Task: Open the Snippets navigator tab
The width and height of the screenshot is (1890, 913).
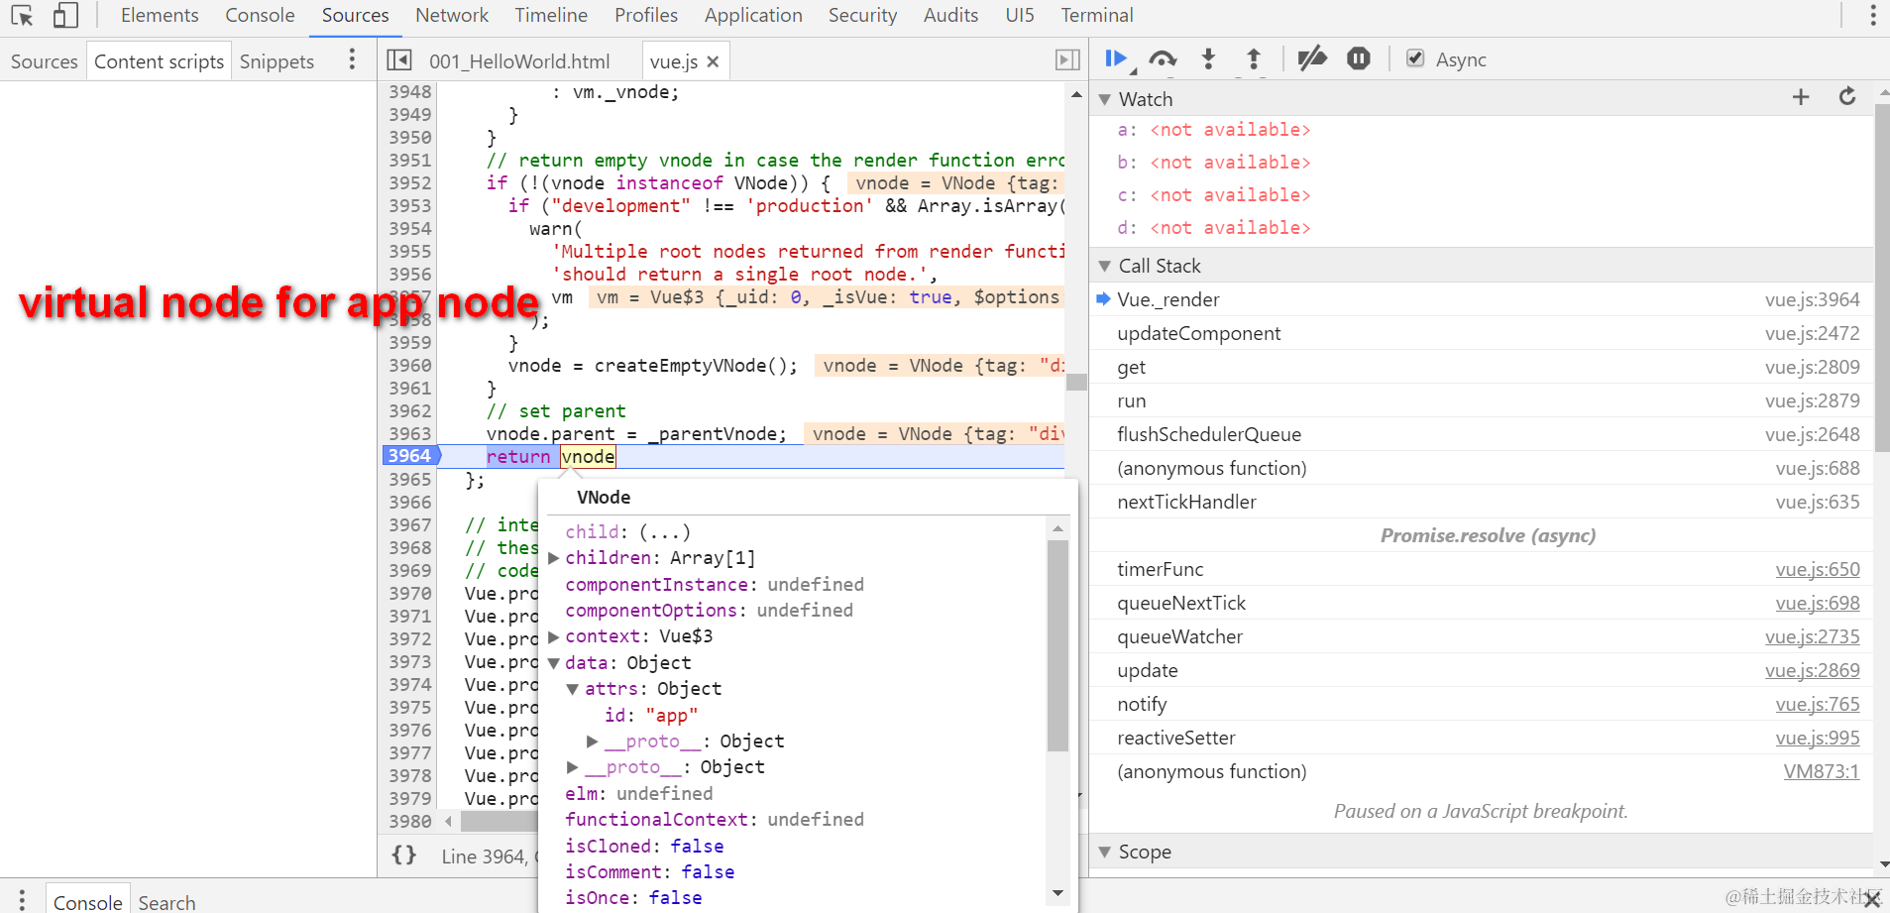Action: 277,61
